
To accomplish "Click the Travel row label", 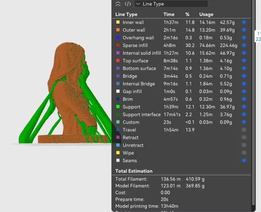I will [x=129, y=130].
